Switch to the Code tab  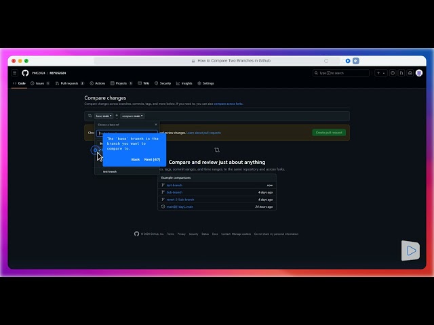coord(19,83)
